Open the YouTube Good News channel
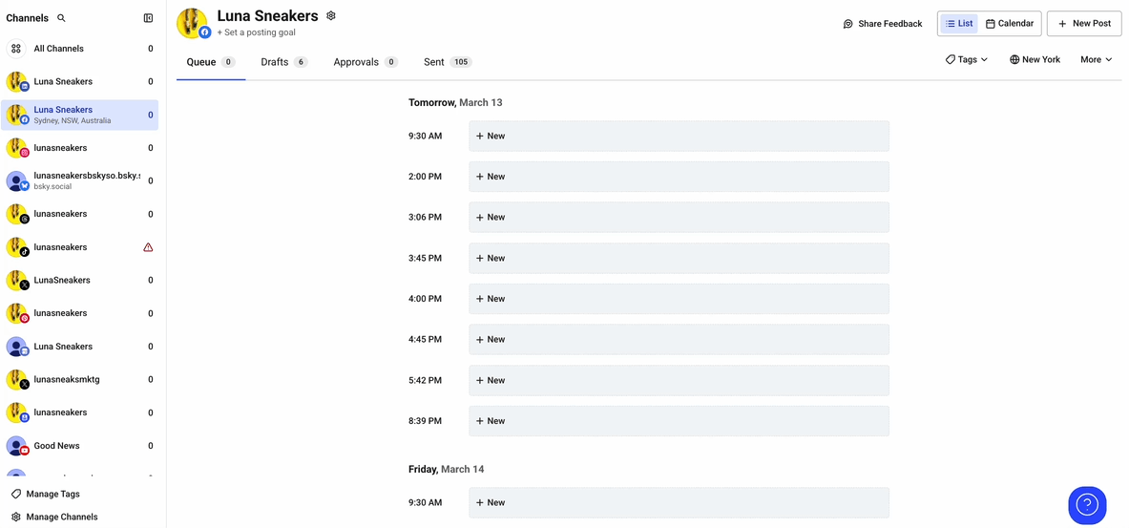The image size is (1129, 528). (x=79, y=446)
